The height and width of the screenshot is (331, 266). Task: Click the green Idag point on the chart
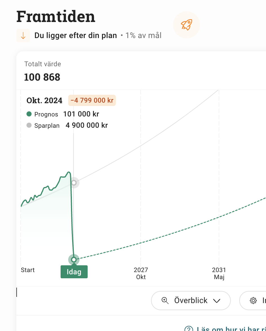(74, 259)
